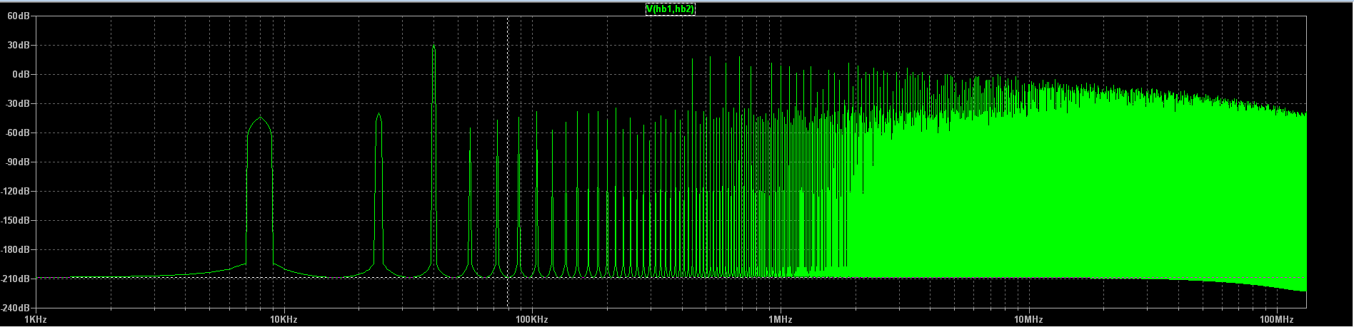Click the wide rounded lobe below 10KHz
Screen dimensions: 1354x327
[x=260, y=128]
